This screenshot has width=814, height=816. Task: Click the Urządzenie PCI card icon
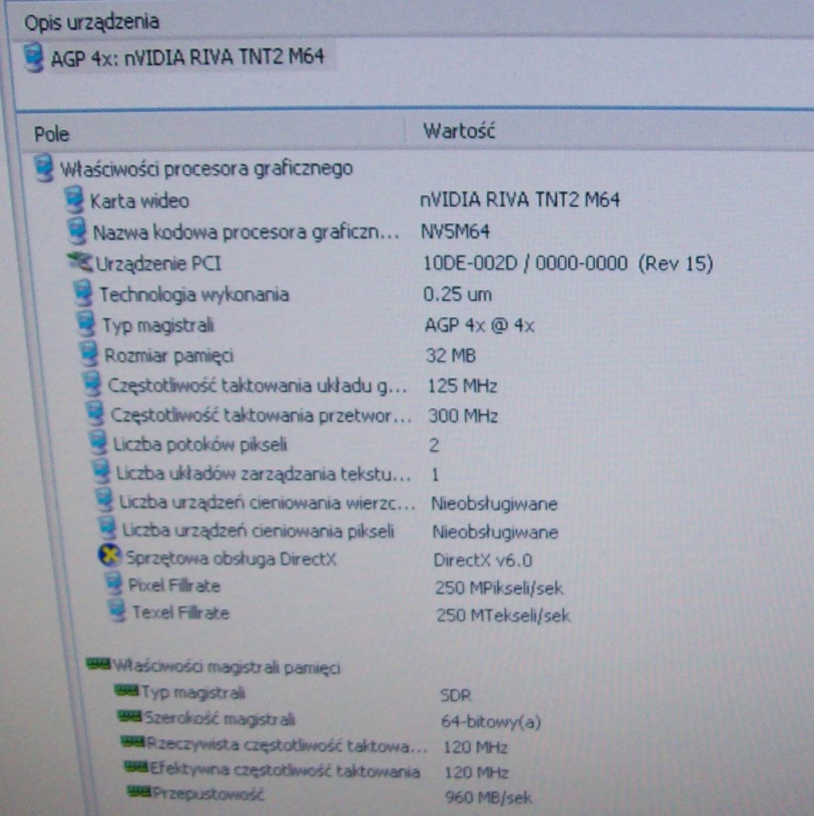(80, 262)
